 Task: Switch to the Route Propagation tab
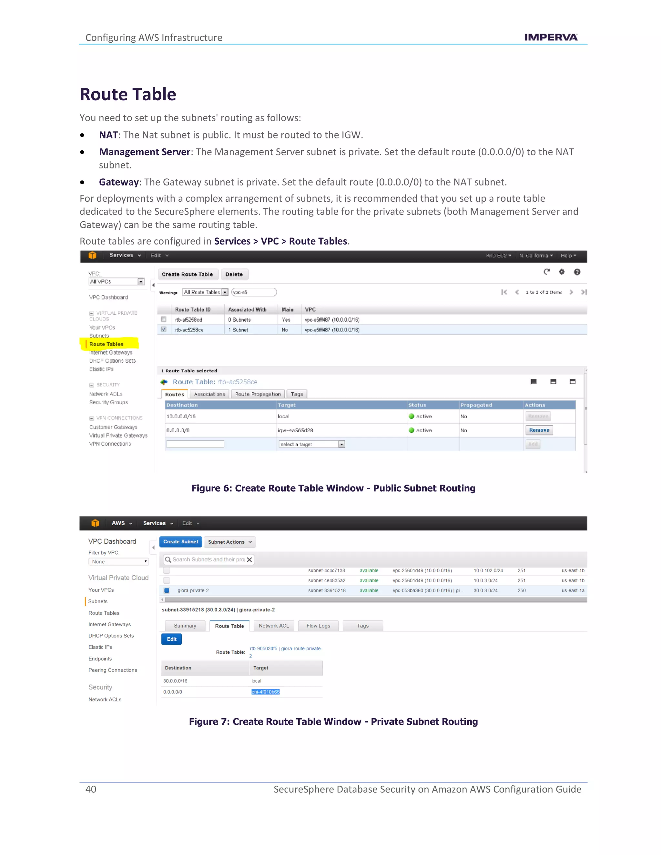(258, 394)
